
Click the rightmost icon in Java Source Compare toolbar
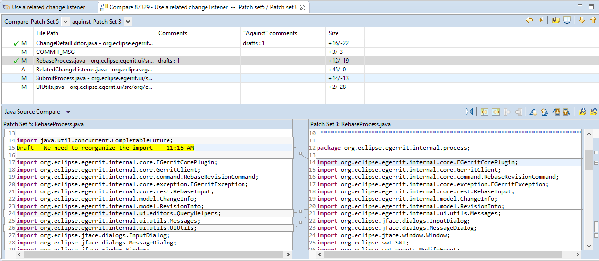pyautogui.click(x=593, y=112)
